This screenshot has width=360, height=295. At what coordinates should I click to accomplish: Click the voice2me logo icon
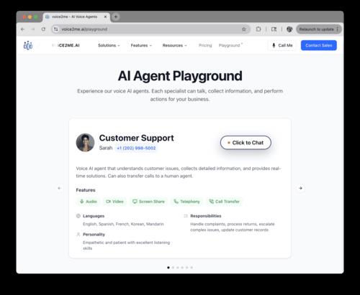pyautogui.click(x=28, y=45)
